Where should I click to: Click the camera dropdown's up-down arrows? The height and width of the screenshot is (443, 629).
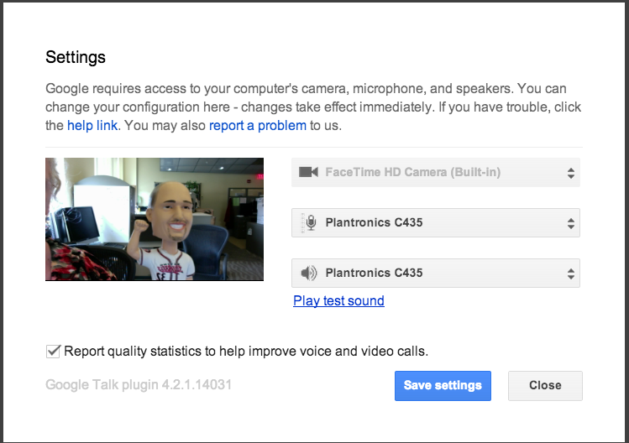tap(571, 173)
